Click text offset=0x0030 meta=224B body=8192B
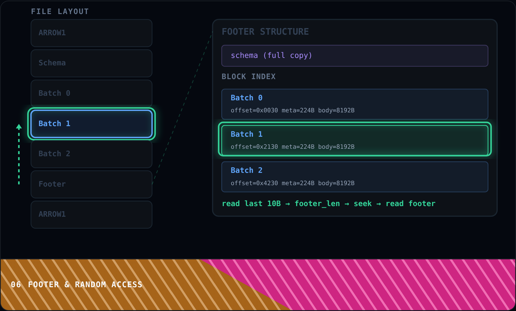Screen dimensions: 516x311 coord(293,110)
